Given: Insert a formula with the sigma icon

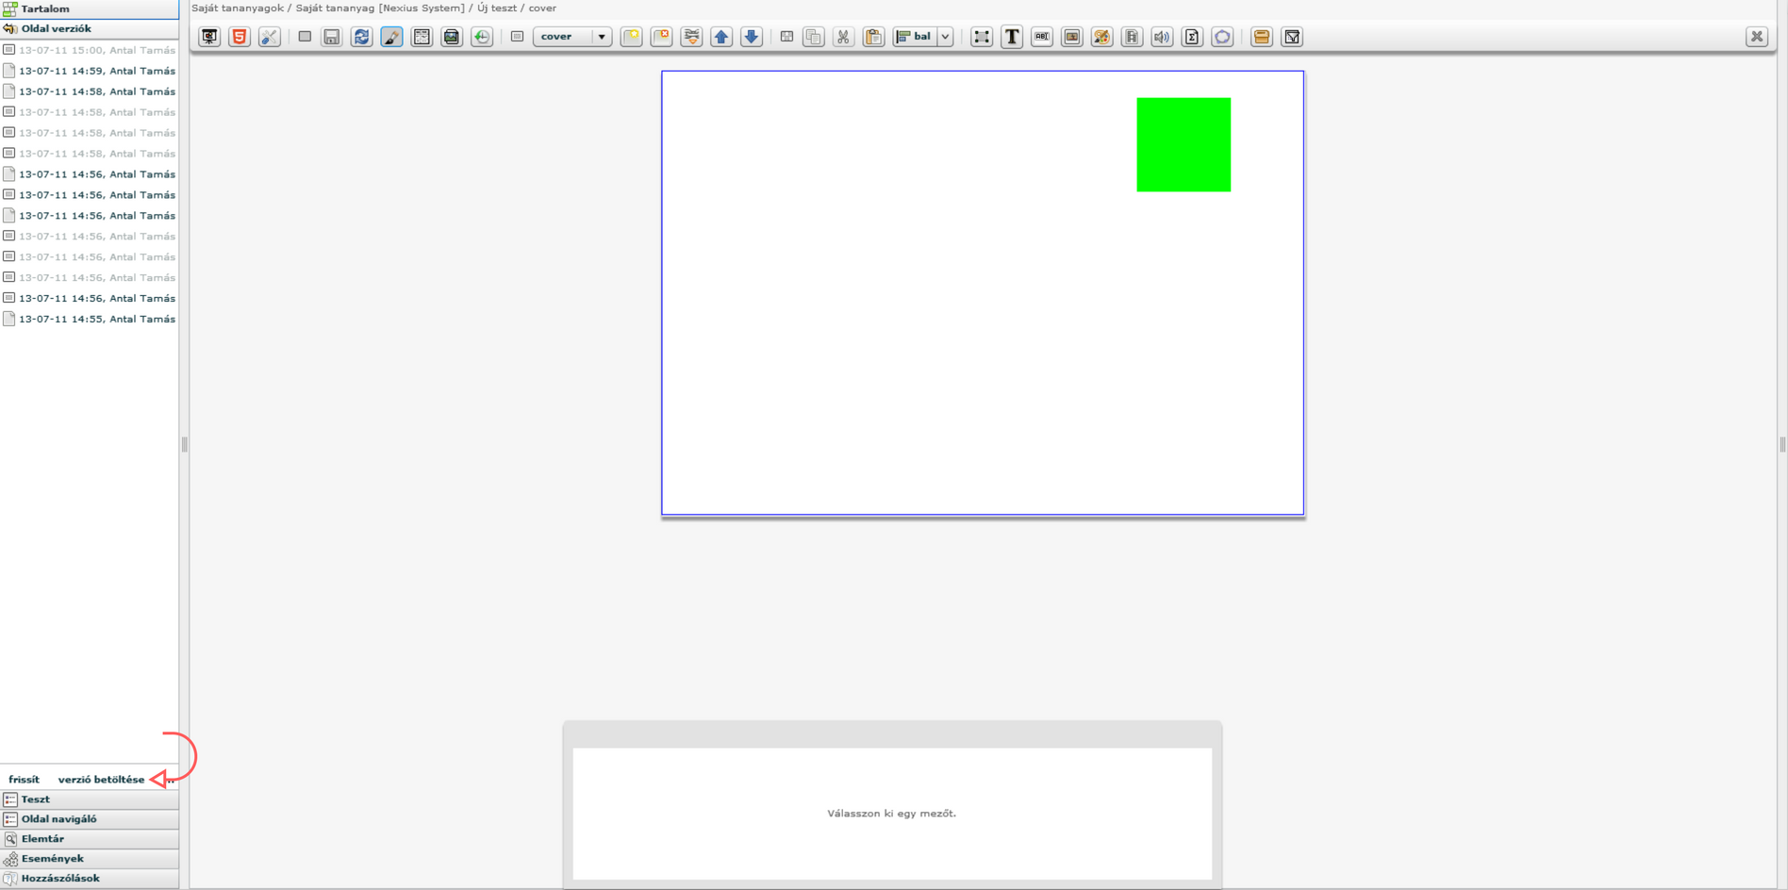Looking at the screenshot, I should [1192, 37].
